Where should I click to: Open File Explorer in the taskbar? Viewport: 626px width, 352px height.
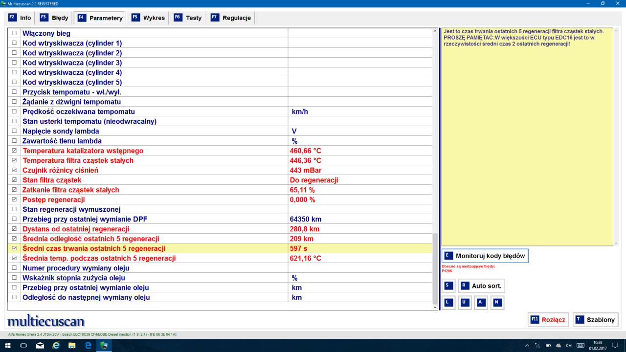72,346
